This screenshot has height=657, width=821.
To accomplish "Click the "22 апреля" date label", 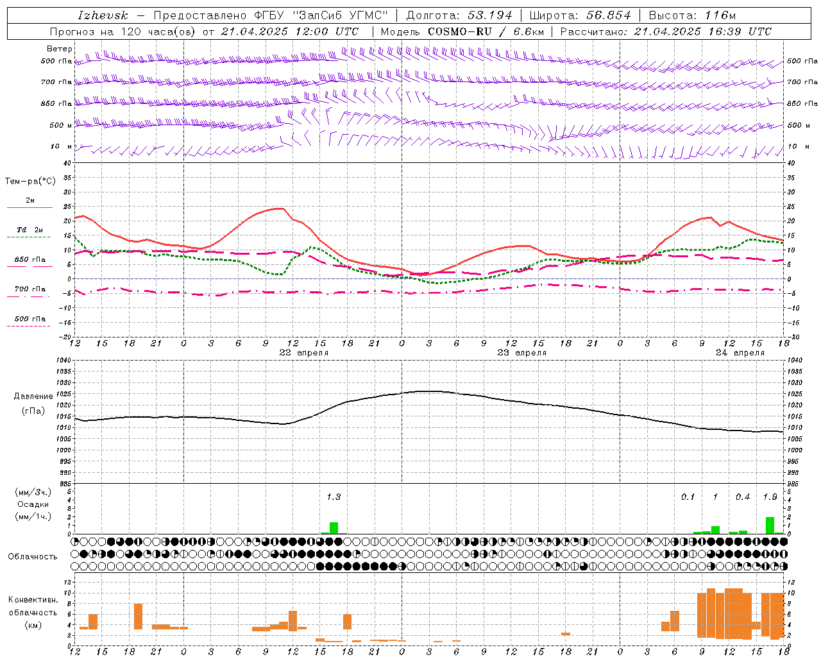I will point(304,352).
